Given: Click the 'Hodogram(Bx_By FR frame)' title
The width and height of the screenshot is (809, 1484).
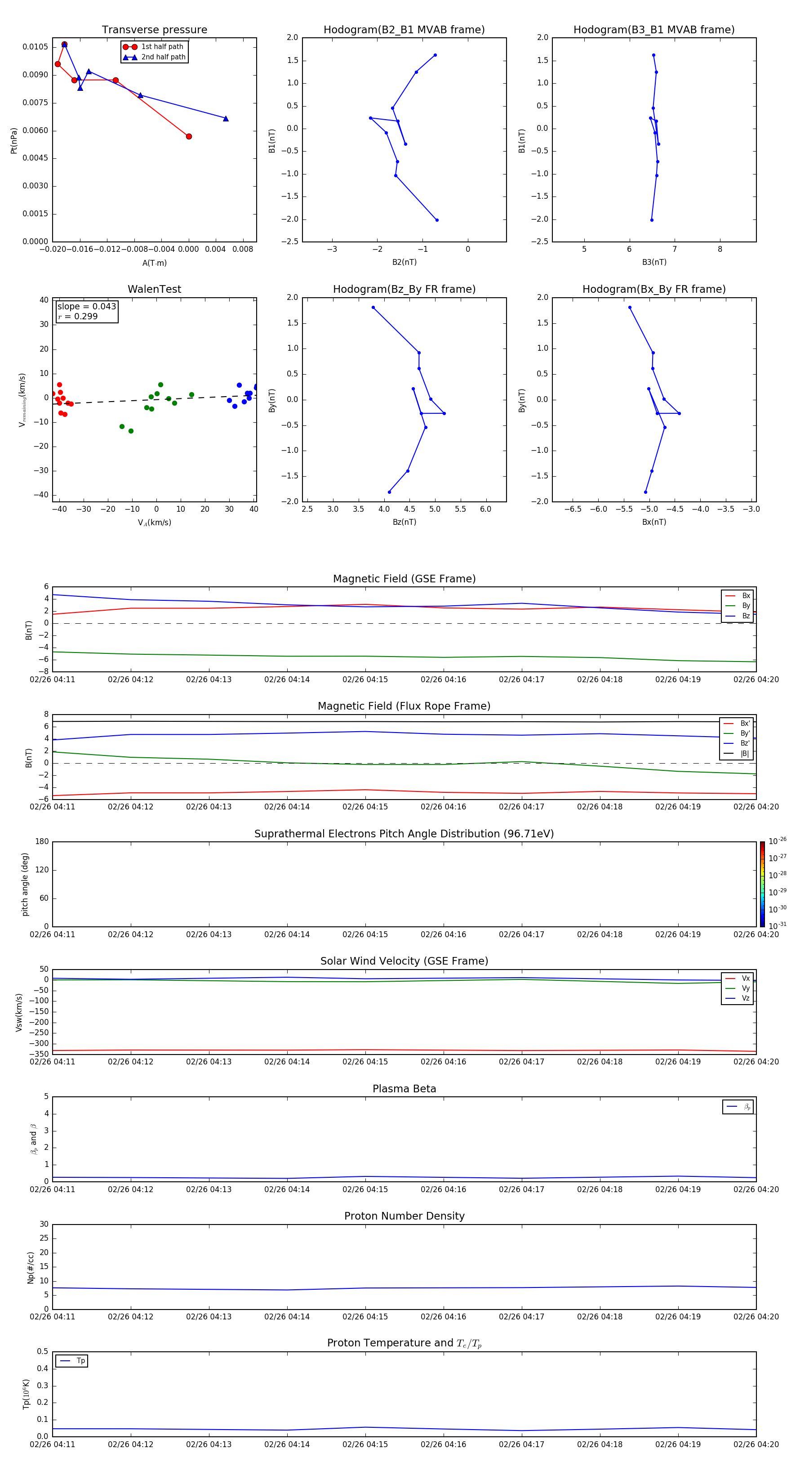Looking at the screenshot, I should (654, 289).
